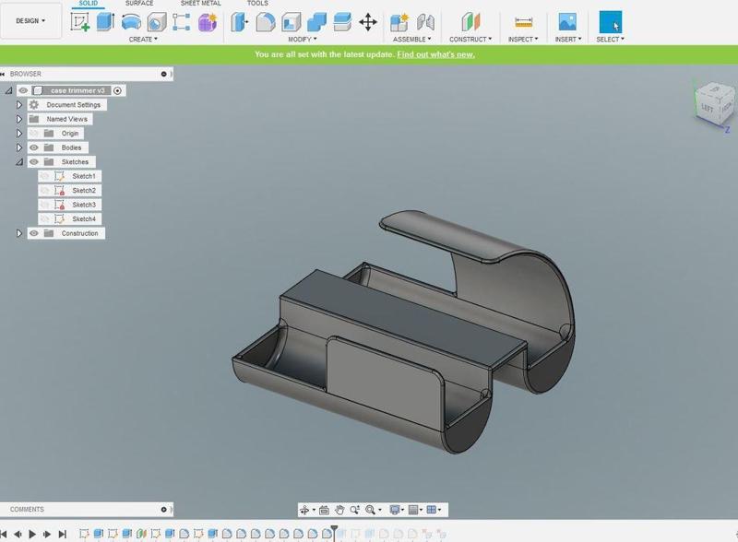Click the 'Find out what's new' link

(x=435, y=54)
